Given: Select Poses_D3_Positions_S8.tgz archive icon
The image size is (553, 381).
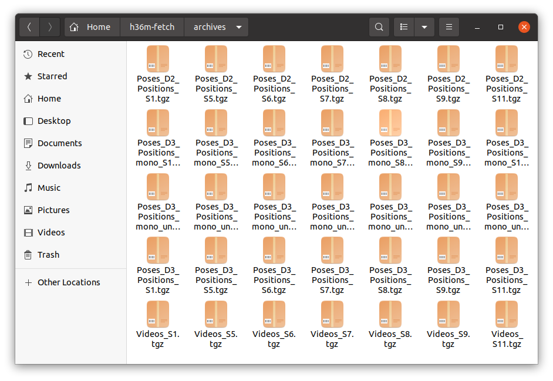Looking at the screenshot, I should pos(390,250).
